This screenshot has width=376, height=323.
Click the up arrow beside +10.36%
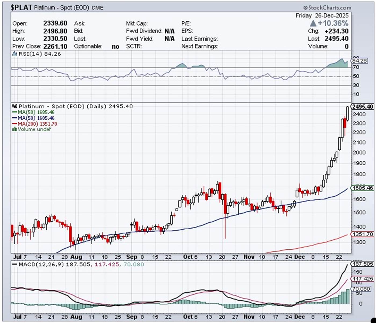(x=313, y=23)
